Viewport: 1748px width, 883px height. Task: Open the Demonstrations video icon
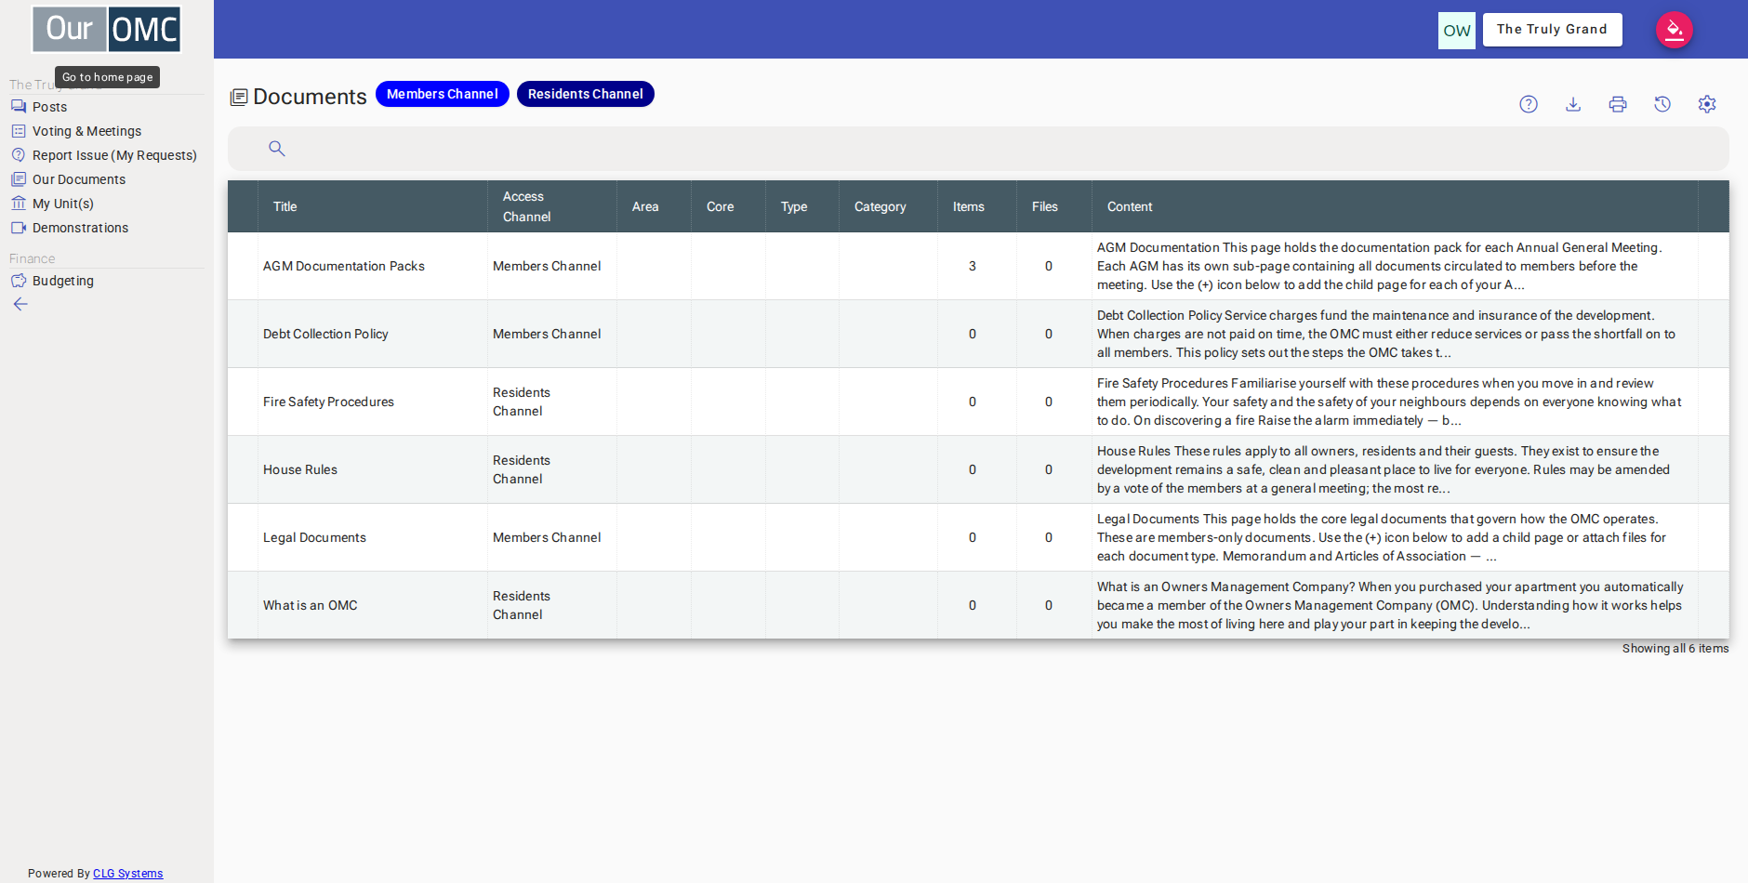19,228
